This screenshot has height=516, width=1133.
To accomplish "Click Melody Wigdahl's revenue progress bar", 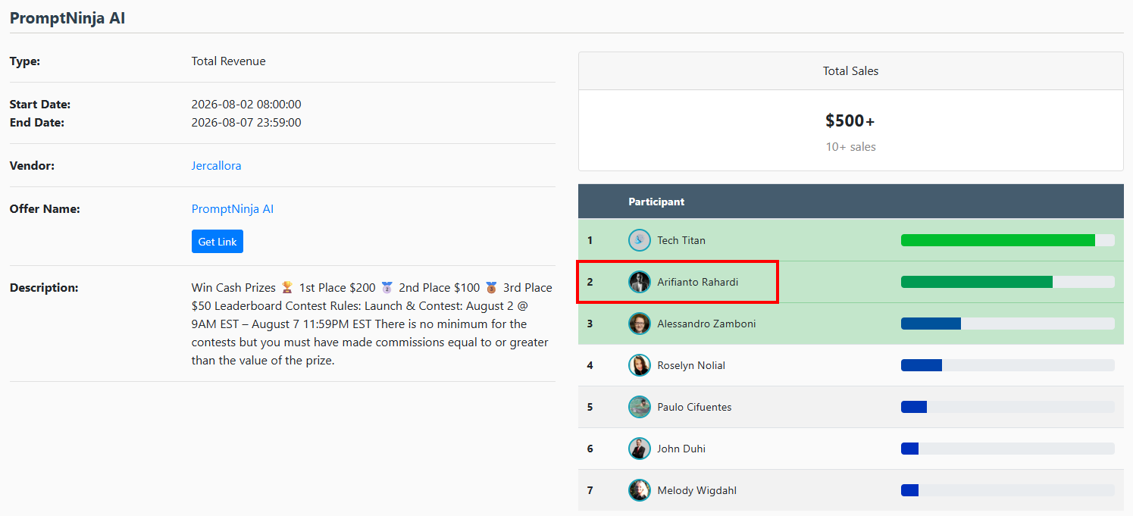I will [1007, 490].
